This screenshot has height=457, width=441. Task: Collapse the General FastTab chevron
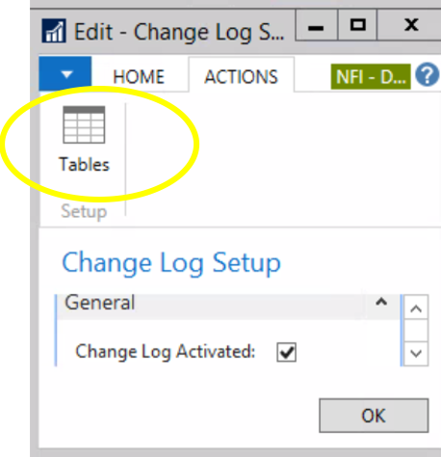(381, 302)
